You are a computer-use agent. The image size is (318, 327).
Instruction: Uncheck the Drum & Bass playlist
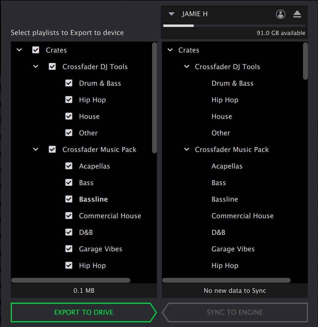[69, 83]
